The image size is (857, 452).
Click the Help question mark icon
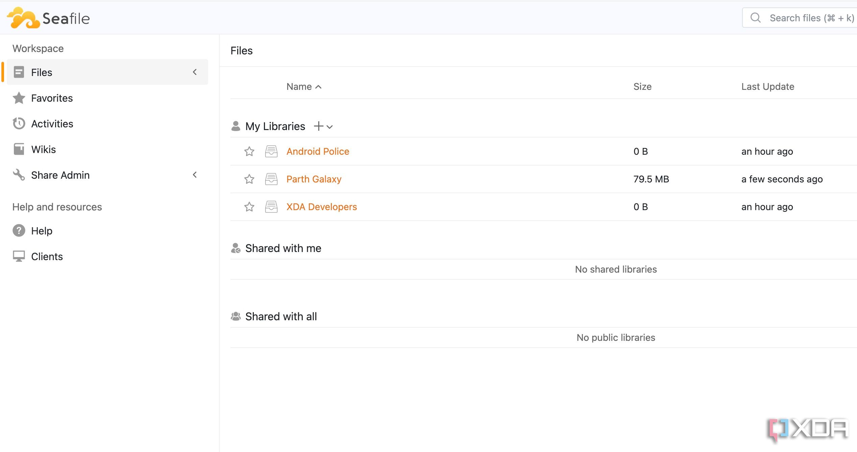(x=19, y=230)
